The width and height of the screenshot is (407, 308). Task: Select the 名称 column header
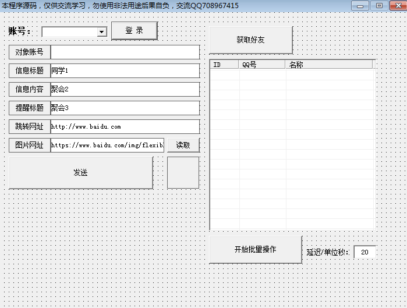[329, 65]
